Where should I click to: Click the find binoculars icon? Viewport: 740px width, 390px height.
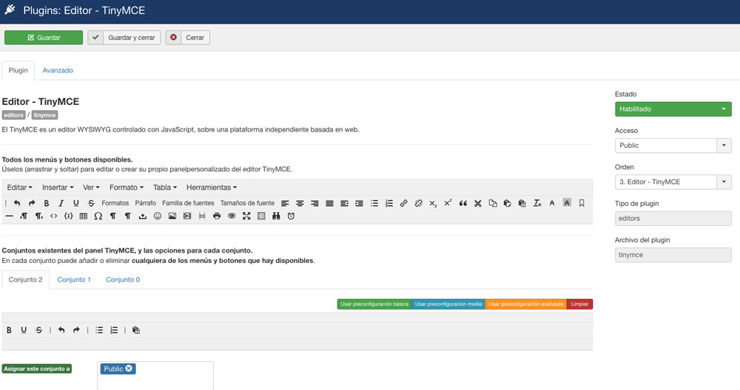276,216
